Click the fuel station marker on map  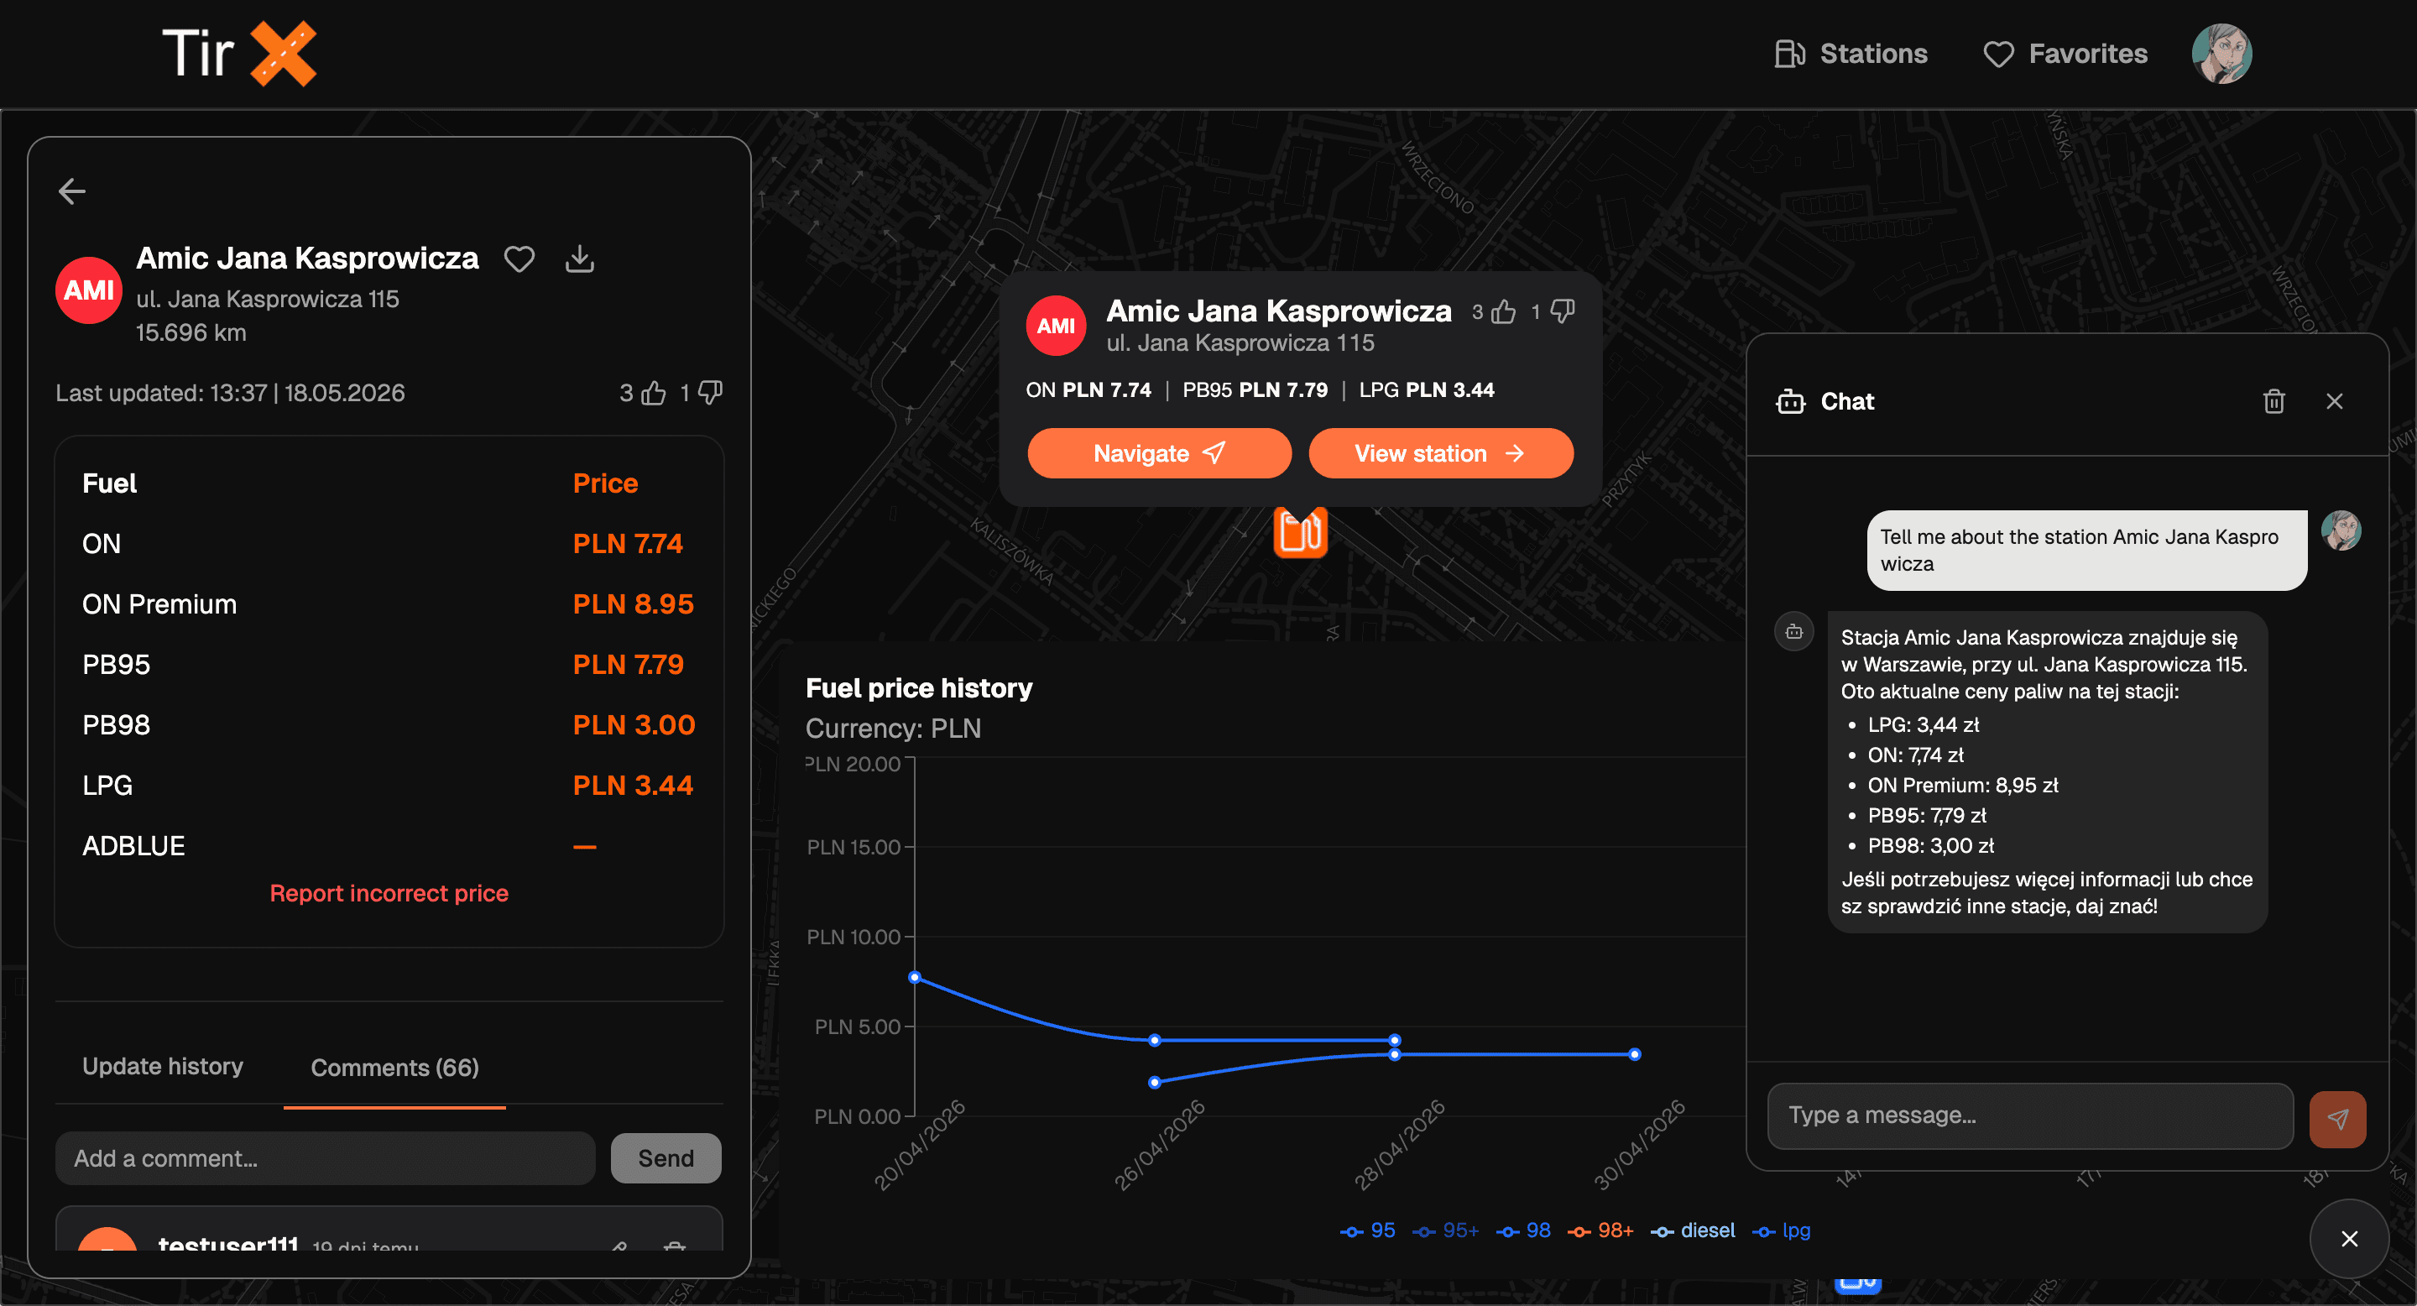pyautogui.click(x=1301, y=532)
